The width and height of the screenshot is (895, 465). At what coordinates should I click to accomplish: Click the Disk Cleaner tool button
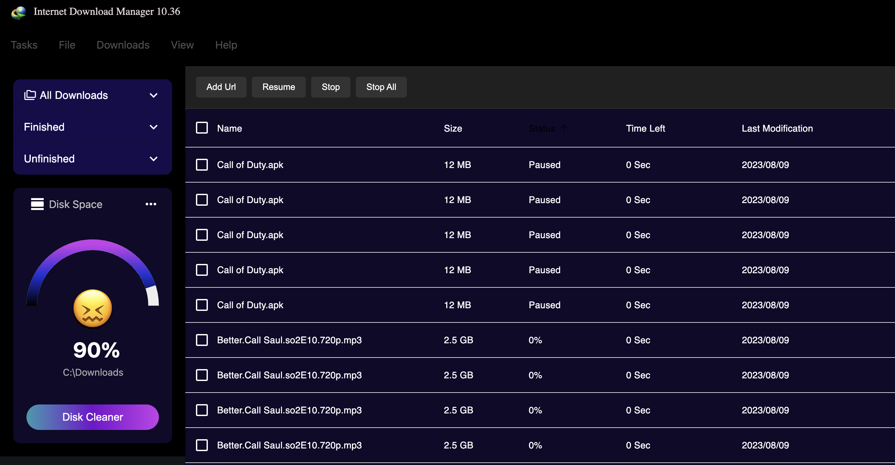click(92, 416)
